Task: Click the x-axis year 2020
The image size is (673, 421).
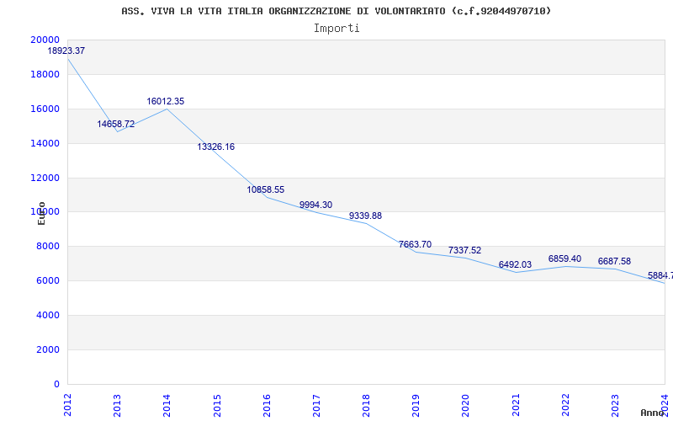Action: click(466, 405)
